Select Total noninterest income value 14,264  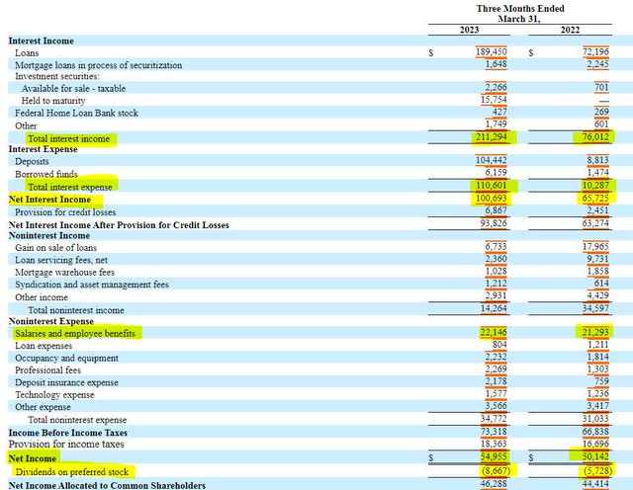tap(494, 309)
